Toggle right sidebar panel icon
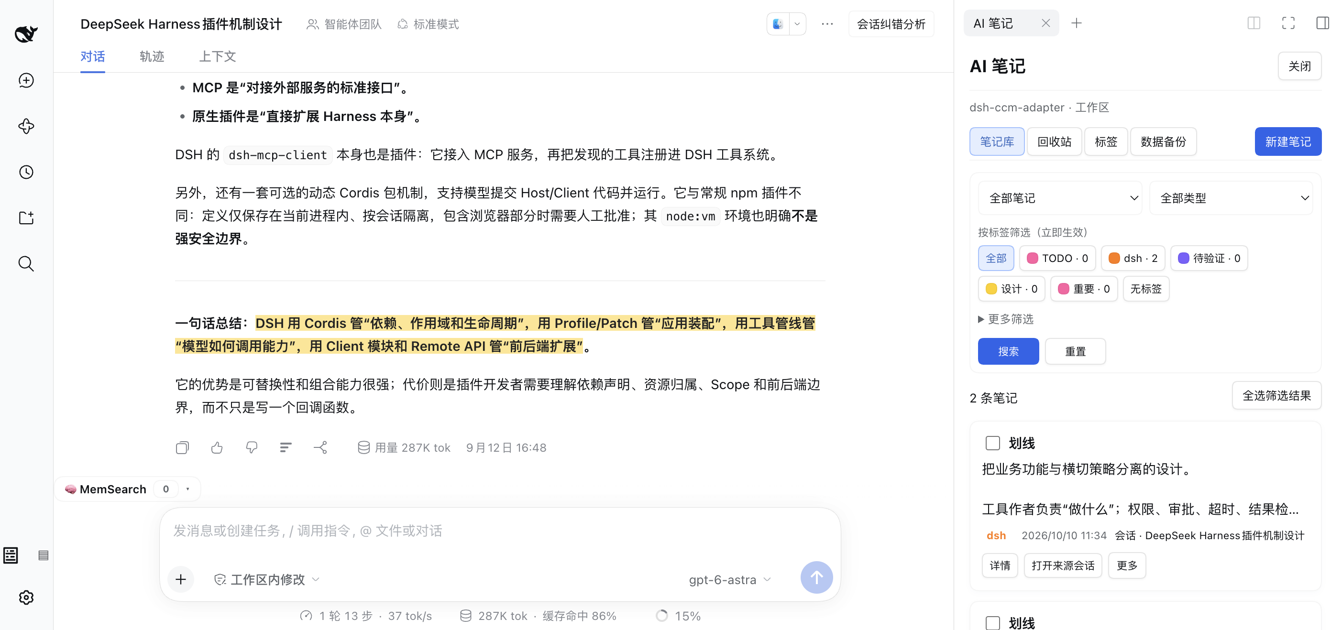The image size is (1342, 630). pos(1323,23)
